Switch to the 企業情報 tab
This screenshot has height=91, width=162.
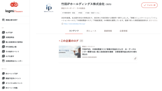coord(124,31)
